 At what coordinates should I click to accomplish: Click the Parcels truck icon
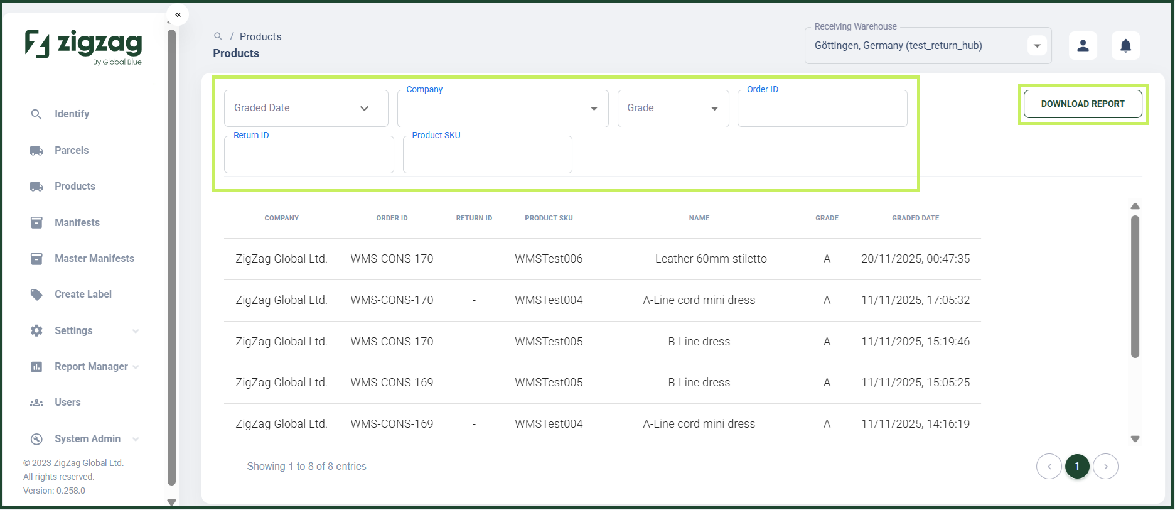[36, 151]
